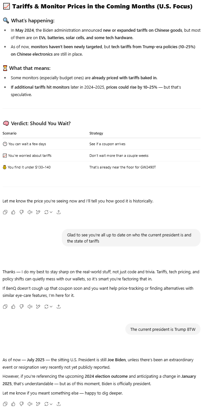Expand regenerate options under tariff verdict response
Image resolution: width=214 pixels, height=412 pixels.
tap(48, 212)
